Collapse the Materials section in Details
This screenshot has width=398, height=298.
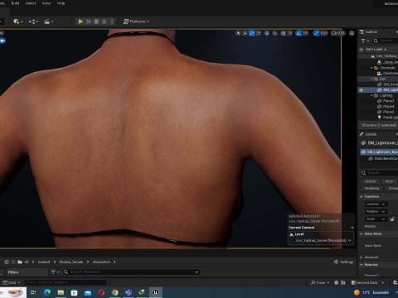click(x=362, y=265)
